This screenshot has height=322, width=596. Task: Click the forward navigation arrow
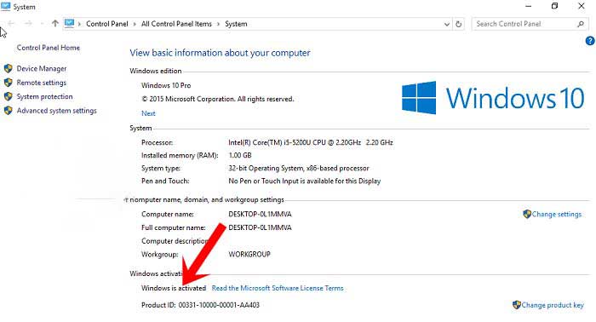[28, 24]
